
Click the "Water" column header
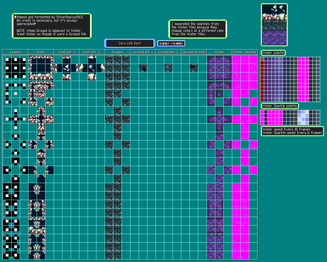[219, 52]
